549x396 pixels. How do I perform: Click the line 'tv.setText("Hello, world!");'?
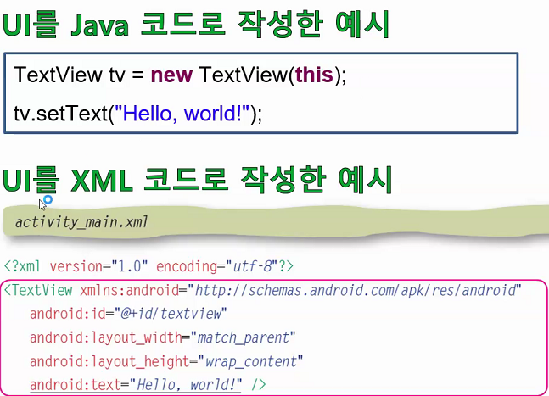coord(137,114)
